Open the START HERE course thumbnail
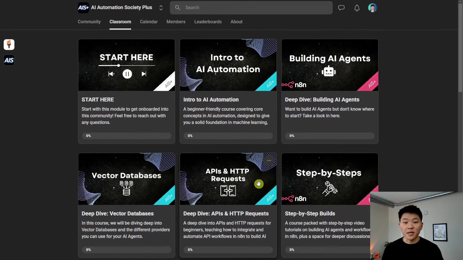Image resolution: width=463 pixels, height=260 pixels. point(126,65)
